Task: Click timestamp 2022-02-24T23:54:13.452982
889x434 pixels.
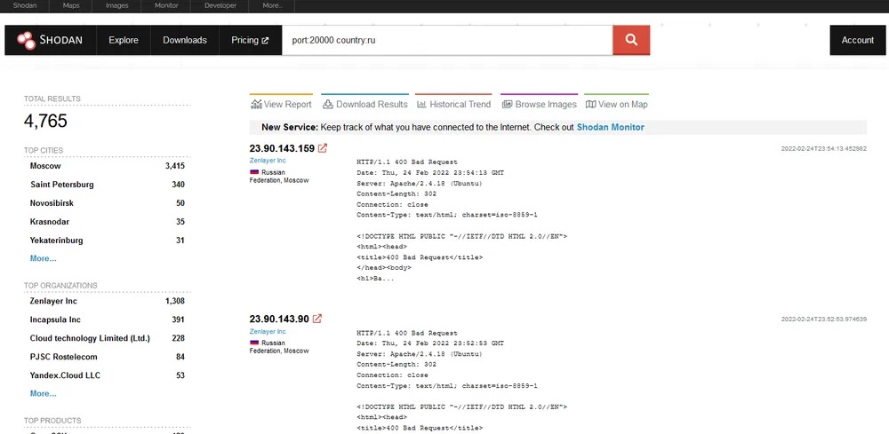Action: pos(824,149)
